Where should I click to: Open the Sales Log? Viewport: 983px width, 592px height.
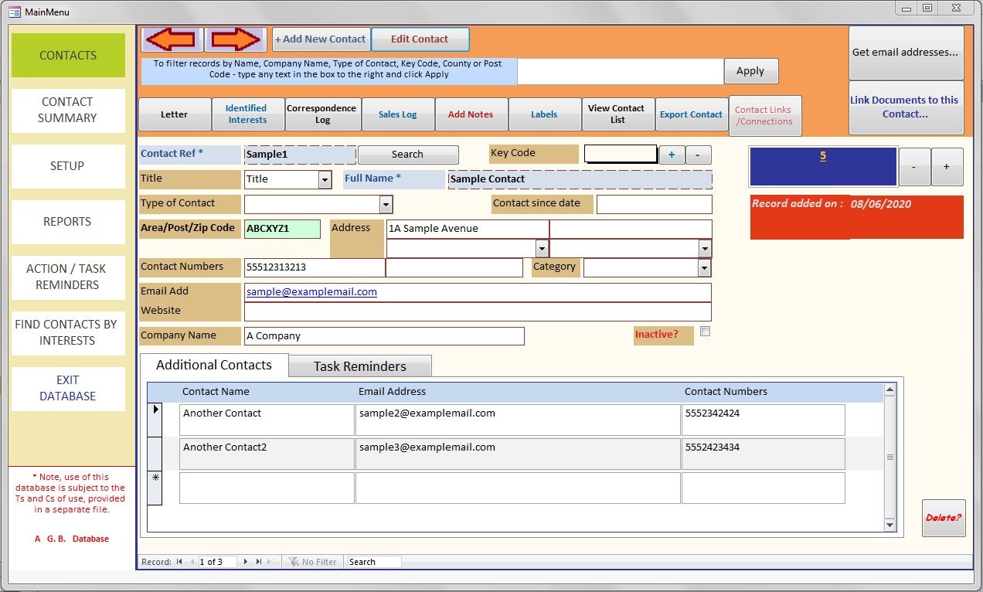(397, 114)
